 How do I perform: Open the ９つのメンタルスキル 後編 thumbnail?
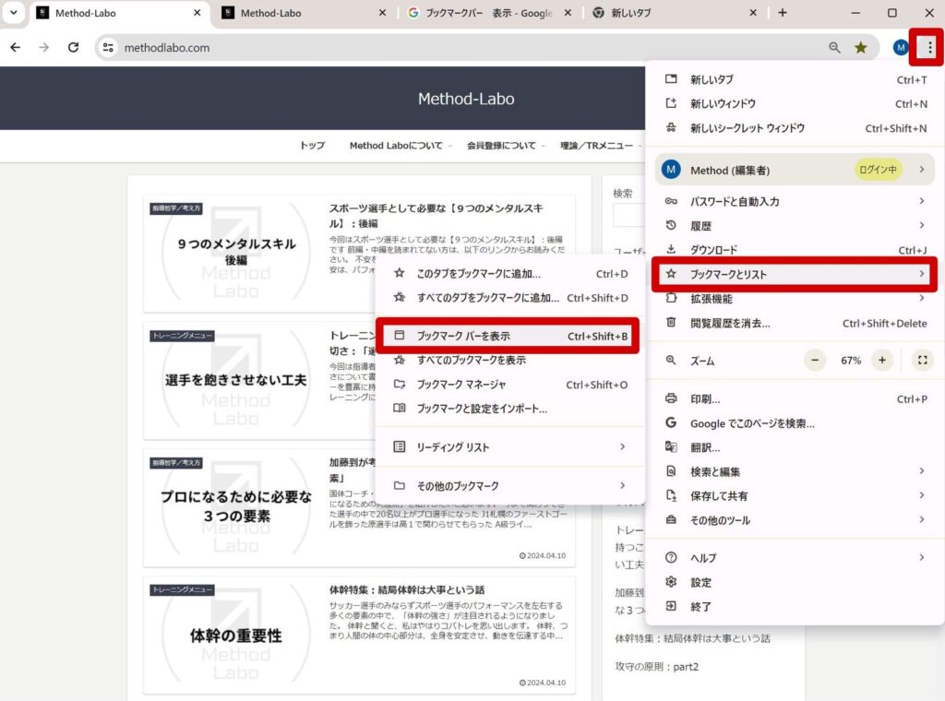tap(235, 251)
